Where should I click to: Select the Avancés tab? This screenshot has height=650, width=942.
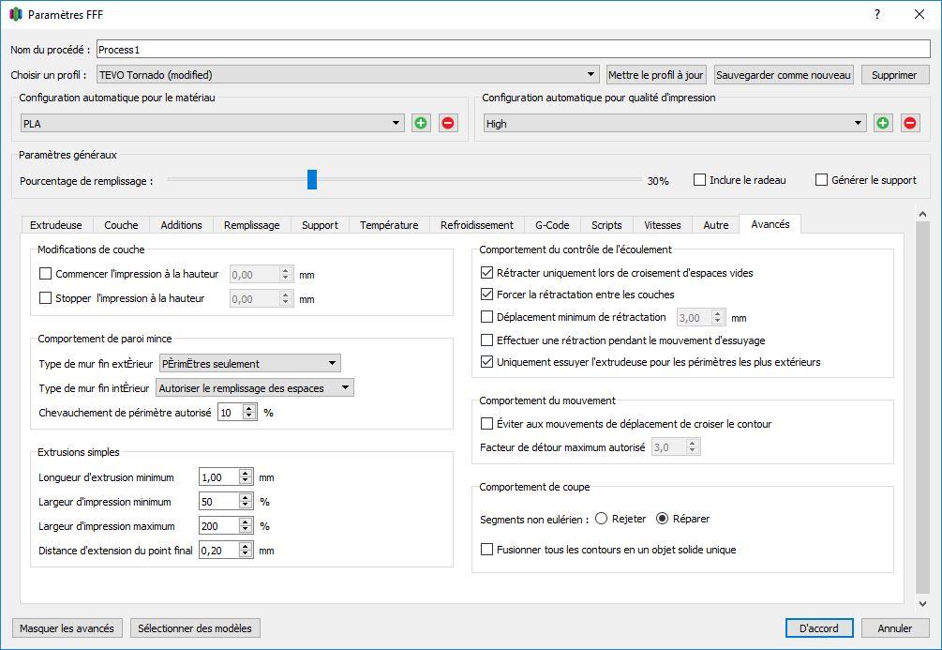[770, 223]
